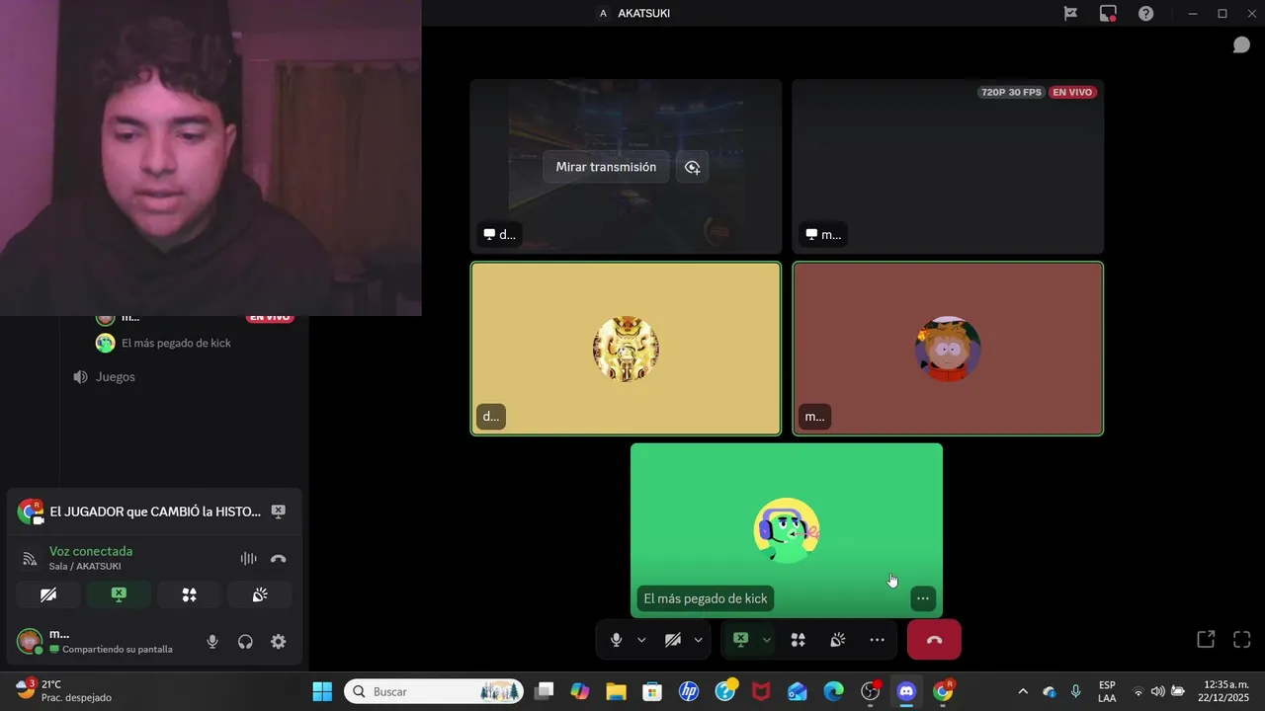Screen dimensions: 1265x711
Task: Select the brown participant tile with Kenny avatar
Action: pyautogui.click(x=948, y=349)
